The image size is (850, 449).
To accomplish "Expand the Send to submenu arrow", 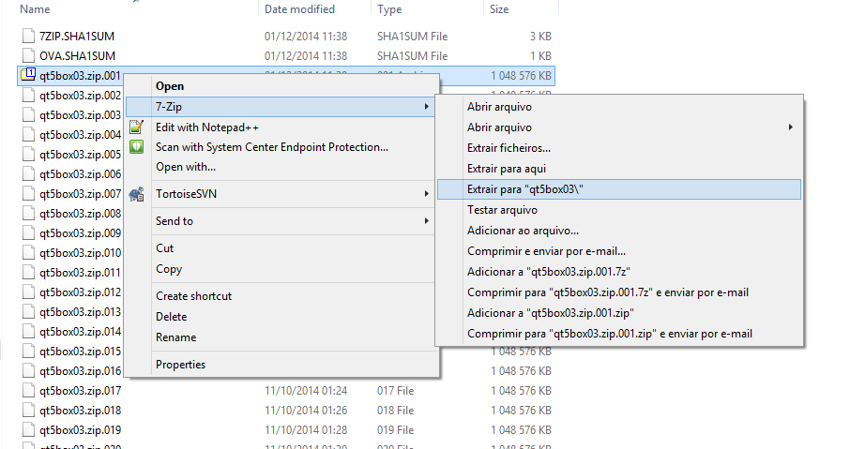I will [427, 221].
